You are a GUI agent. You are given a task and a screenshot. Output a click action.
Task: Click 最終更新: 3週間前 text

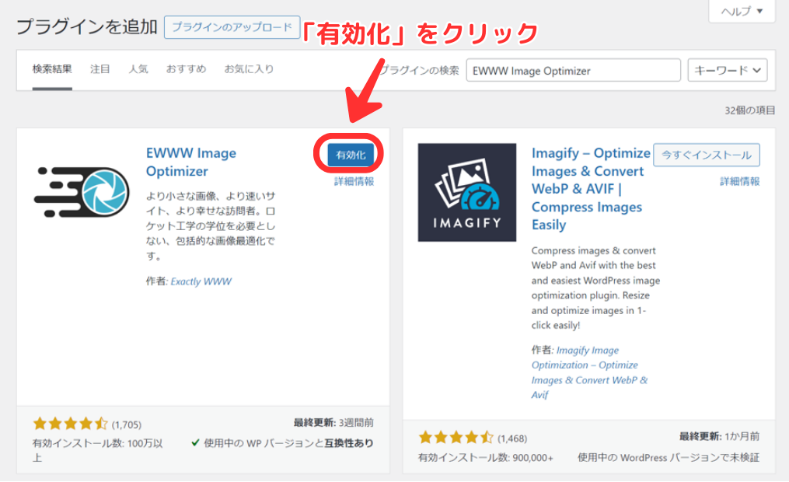(333, 423)
